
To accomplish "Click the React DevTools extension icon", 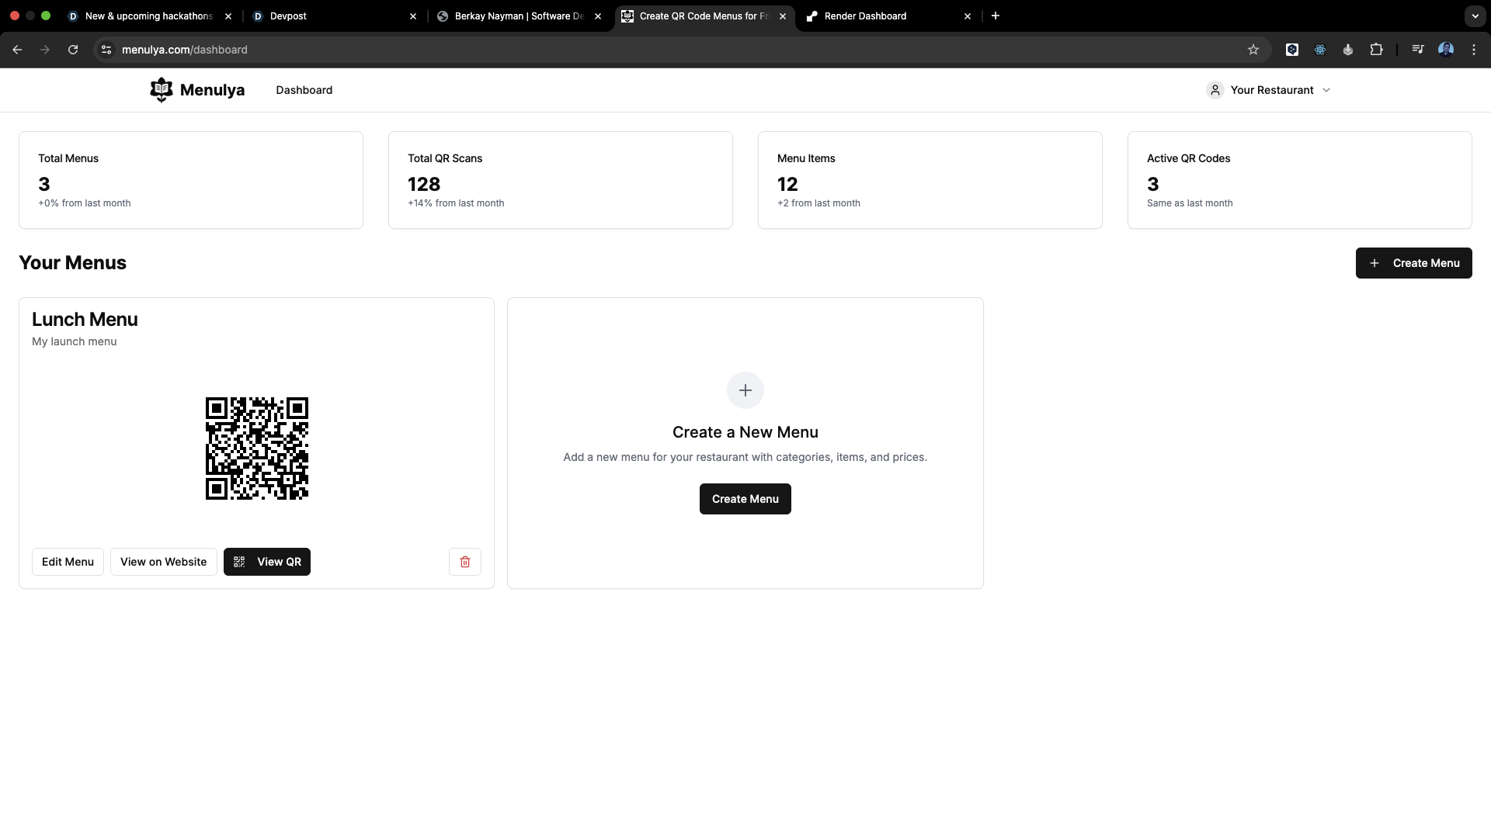I will (x=1319, y=50).
